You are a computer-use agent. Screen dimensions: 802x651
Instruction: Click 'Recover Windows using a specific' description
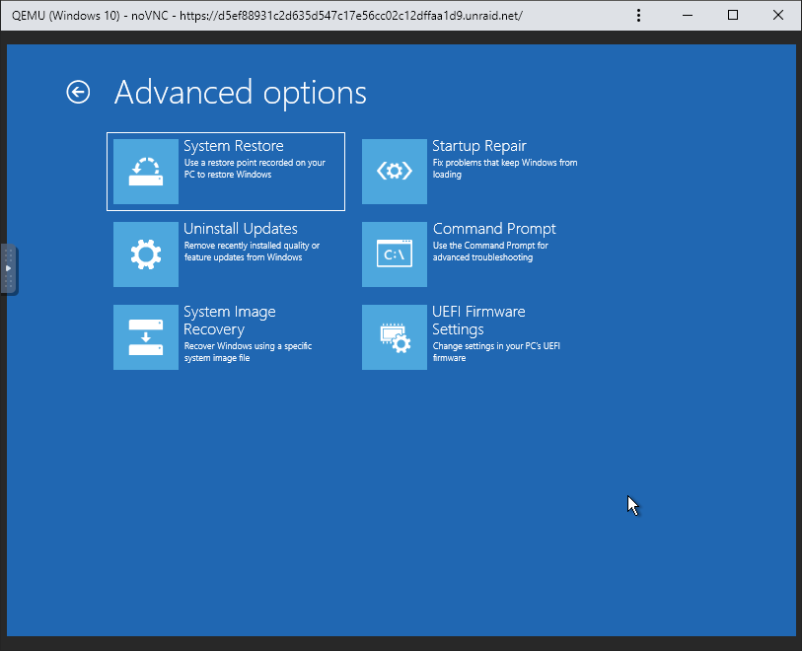[248, 352]
